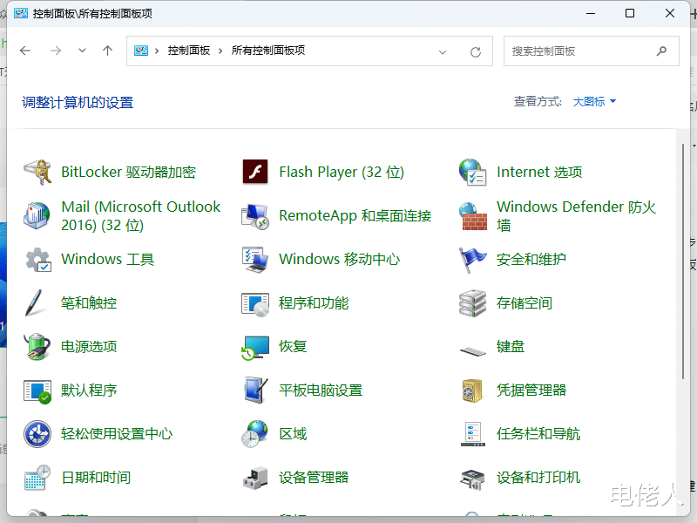The height and width of the screenshot is (523, 697).
Task: Click the vertical scrollbar thumb
Action: click(x=683, y=261)
